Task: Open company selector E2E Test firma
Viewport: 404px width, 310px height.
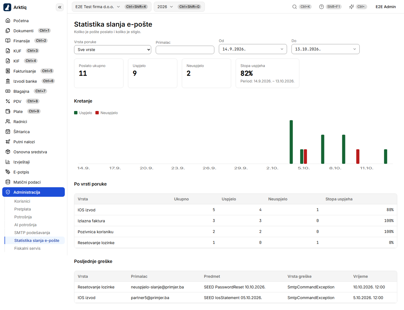Action: [x=111, y=7]
